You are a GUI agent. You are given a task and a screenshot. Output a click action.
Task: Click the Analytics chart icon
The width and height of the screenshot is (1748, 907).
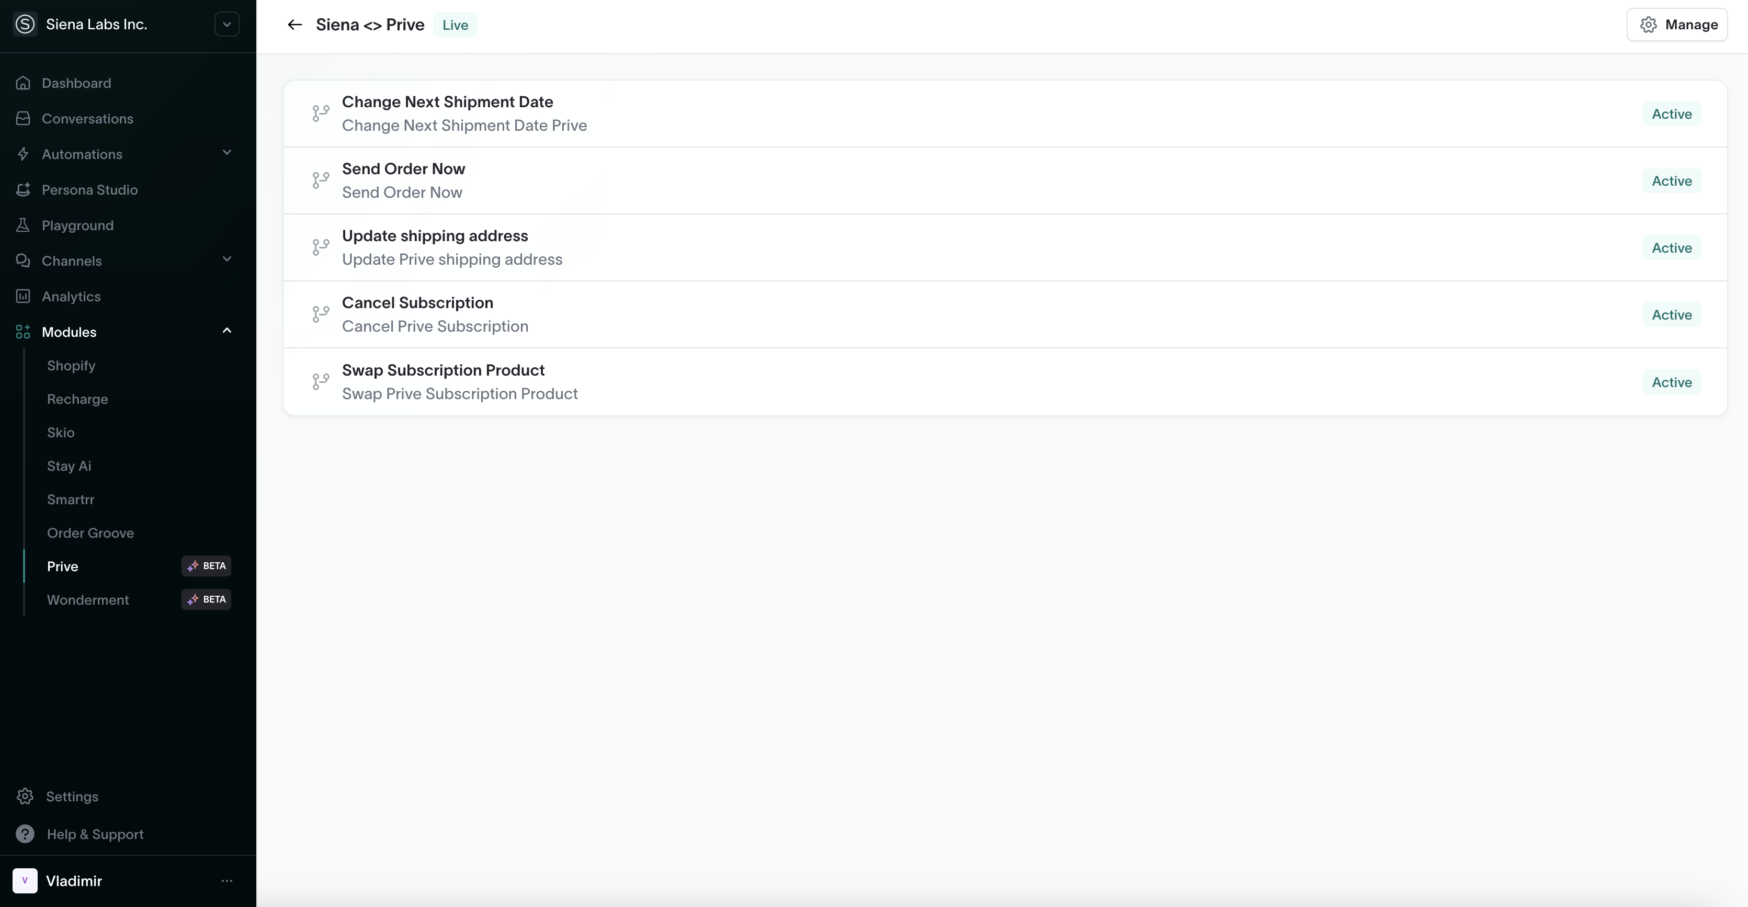[x=23, y=297]
